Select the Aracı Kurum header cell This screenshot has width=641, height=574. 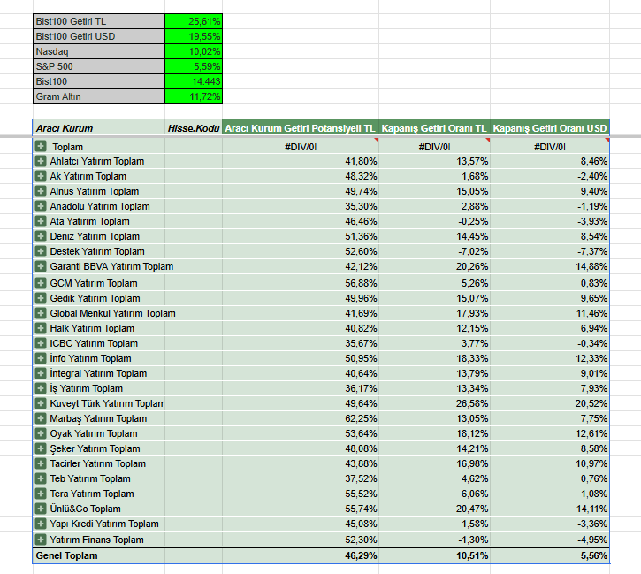coord(99,128)
